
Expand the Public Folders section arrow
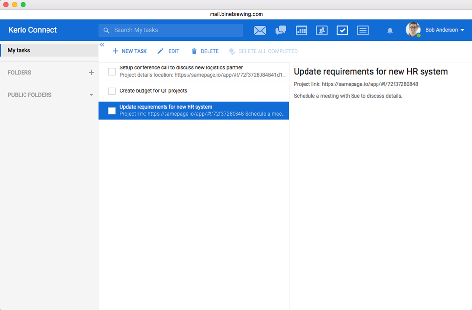pos(91,95)
